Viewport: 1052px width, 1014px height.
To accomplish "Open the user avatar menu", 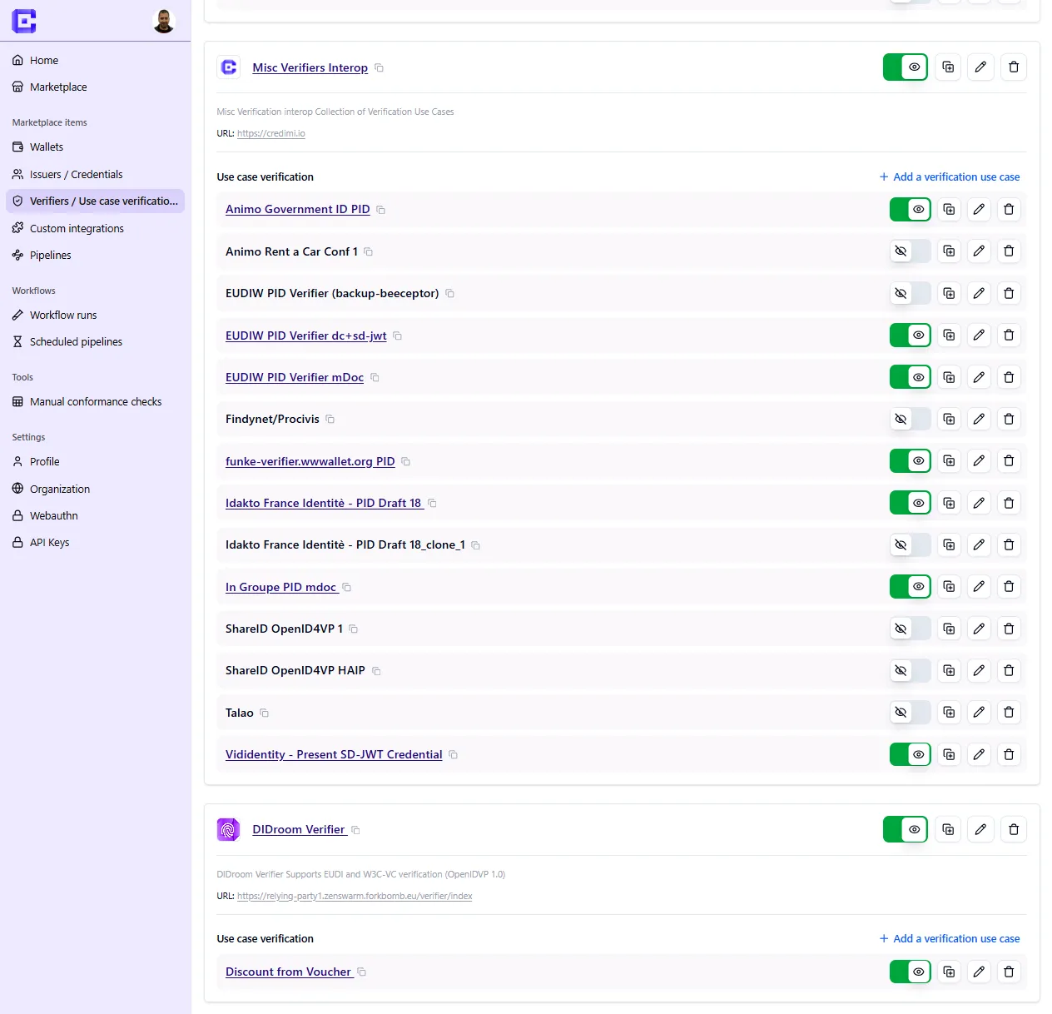I will coord(164,21).
